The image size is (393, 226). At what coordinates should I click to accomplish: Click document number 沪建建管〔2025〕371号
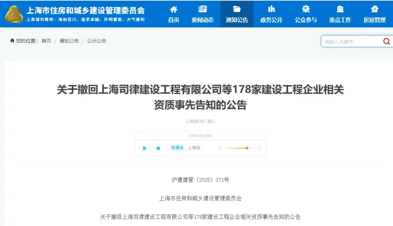click(x=200, y=180)
